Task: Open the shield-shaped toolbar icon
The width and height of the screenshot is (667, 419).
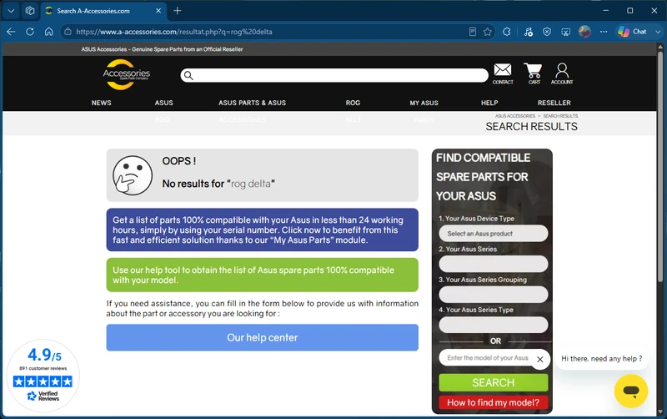Action: [547, 32]
